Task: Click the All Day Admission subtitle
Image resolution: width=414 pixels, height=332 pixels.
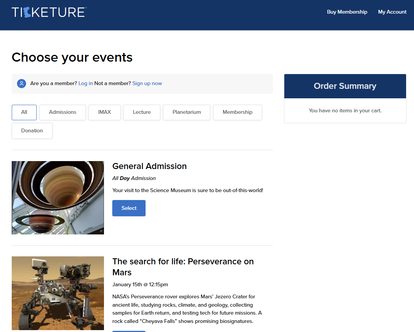Action: (134, 178)
